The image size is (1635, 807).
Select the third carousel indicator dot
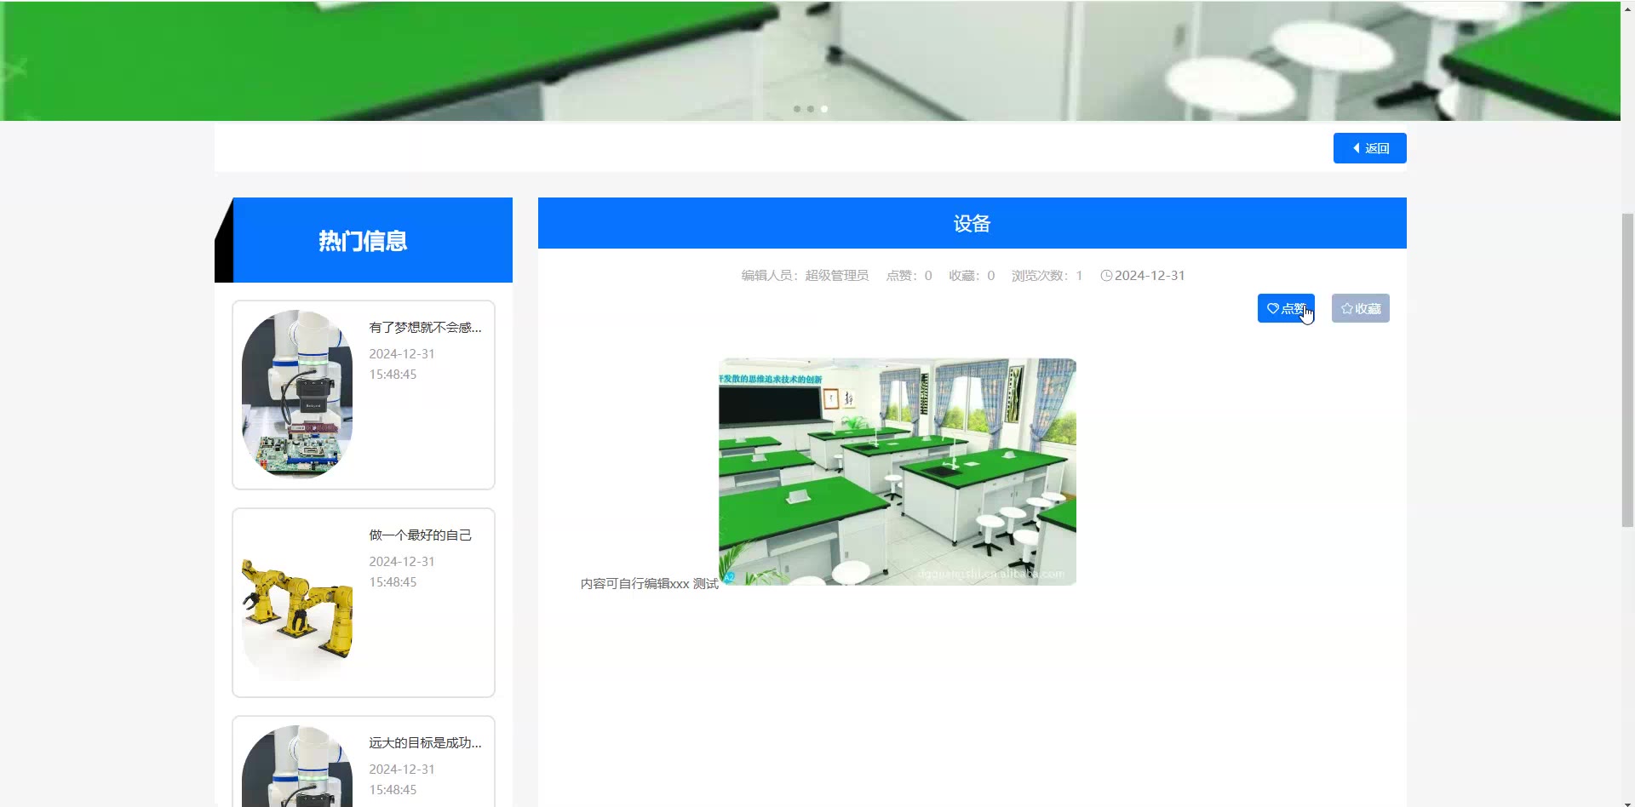824,109
